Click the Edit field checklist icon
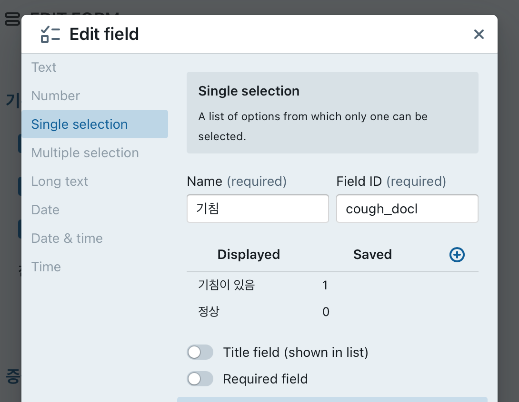The height and width of the screenshot is (402, 519). click(50, 34)
